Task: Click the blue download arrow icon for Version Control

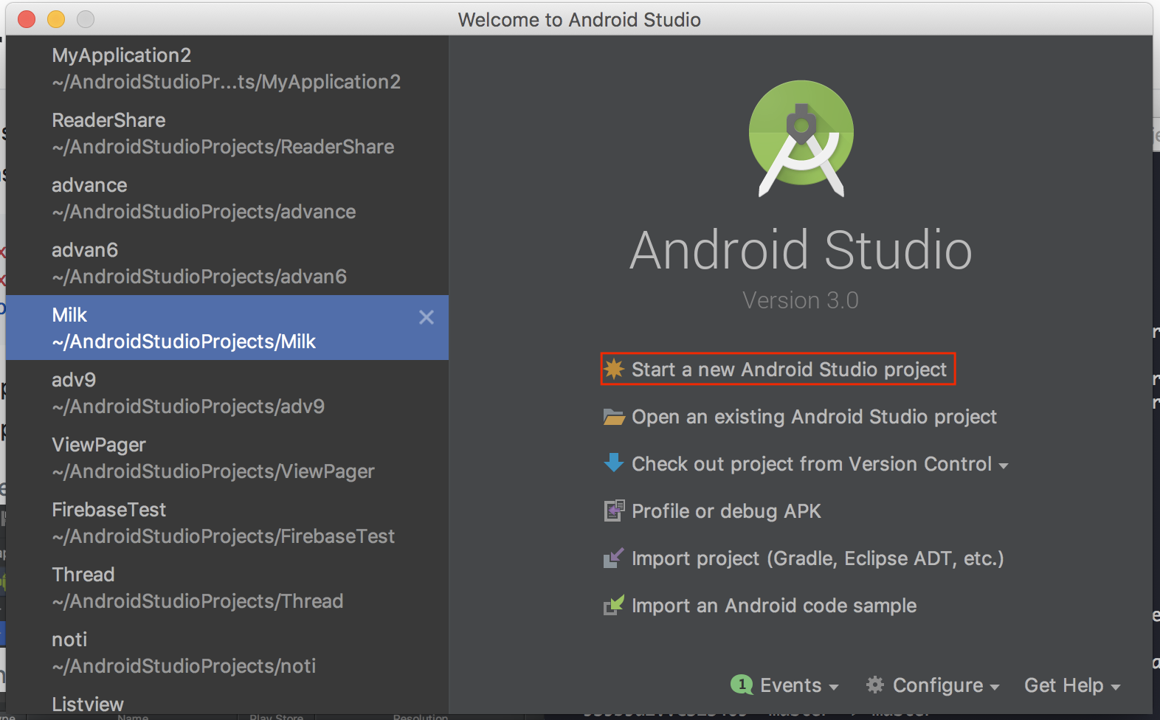Action: [x=614, y=463]
